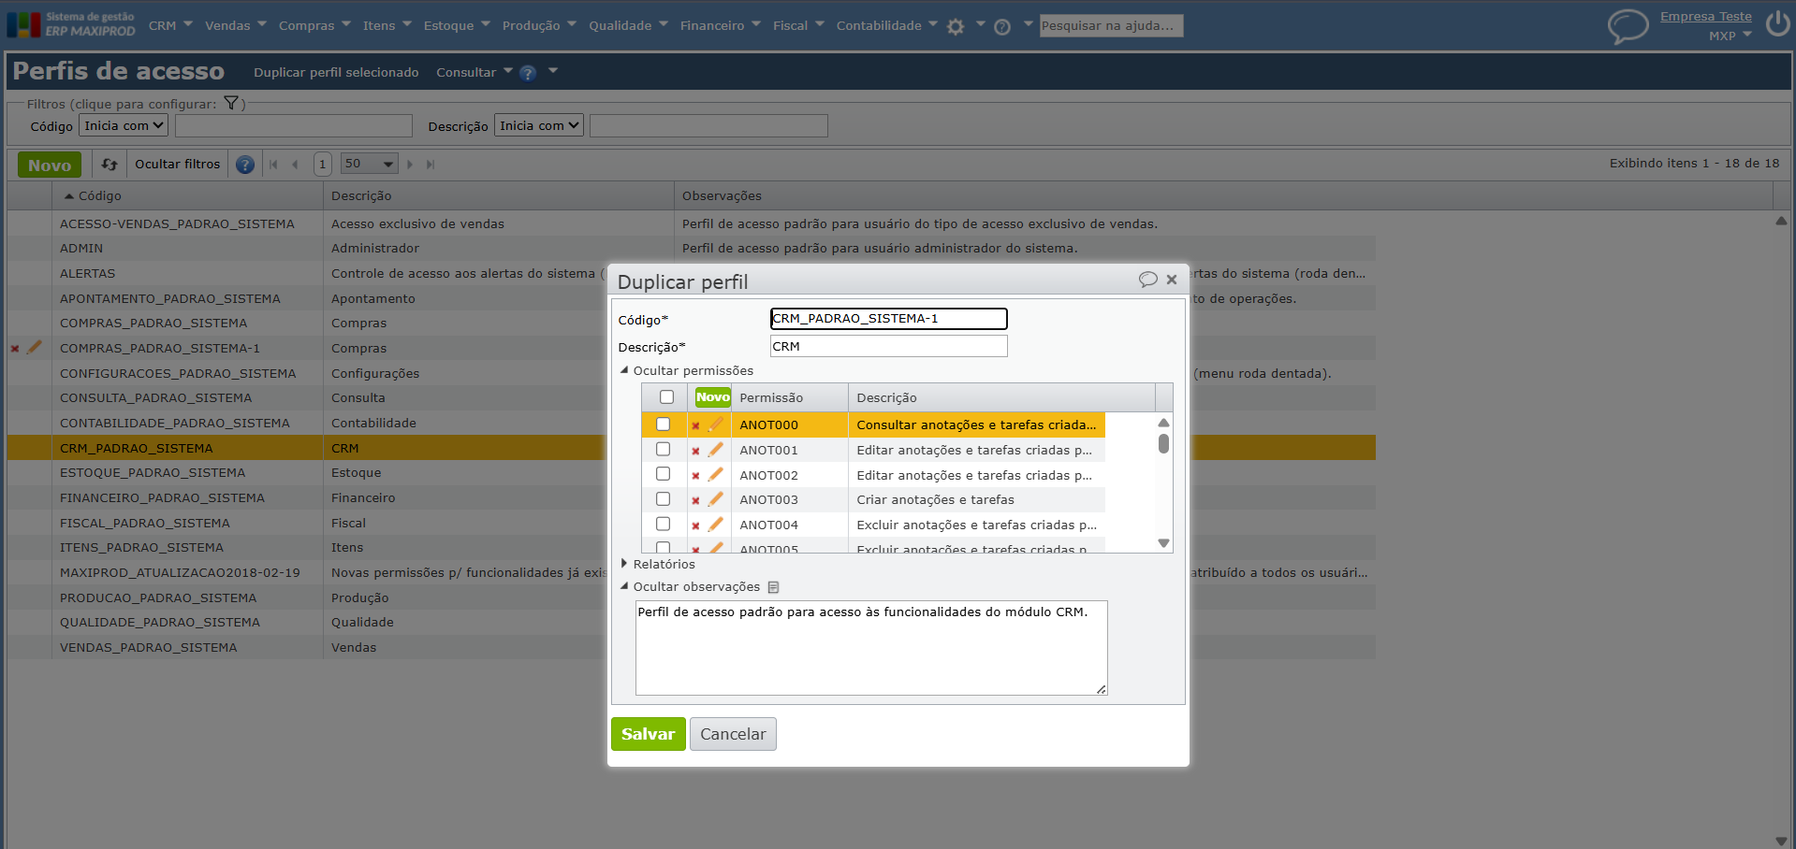Delete the ANOT004 permission row
Viewport: 1796px width, 849px height.
coord(695,525)
